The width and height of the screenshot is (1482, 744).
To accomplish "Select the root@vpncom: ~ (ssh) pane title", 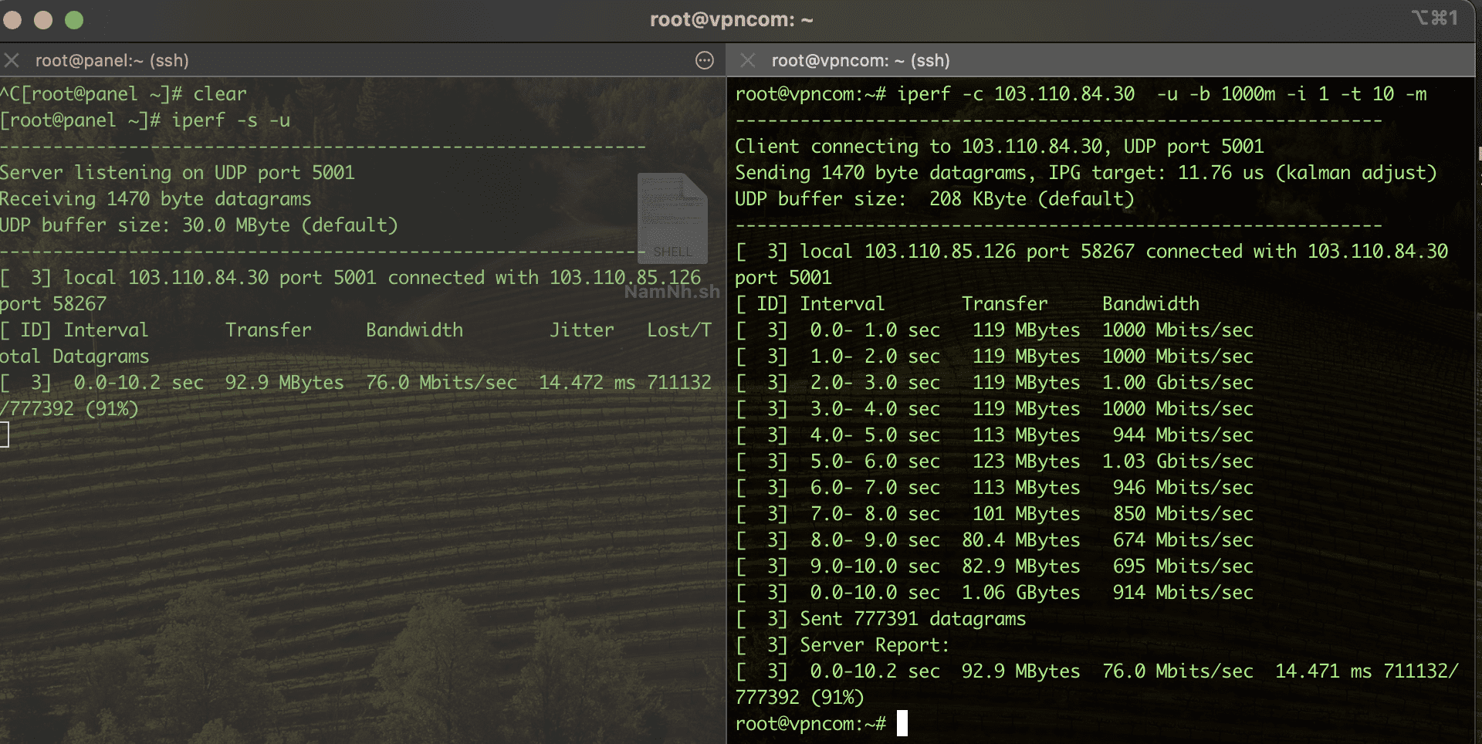I will (x=860, y=60).
